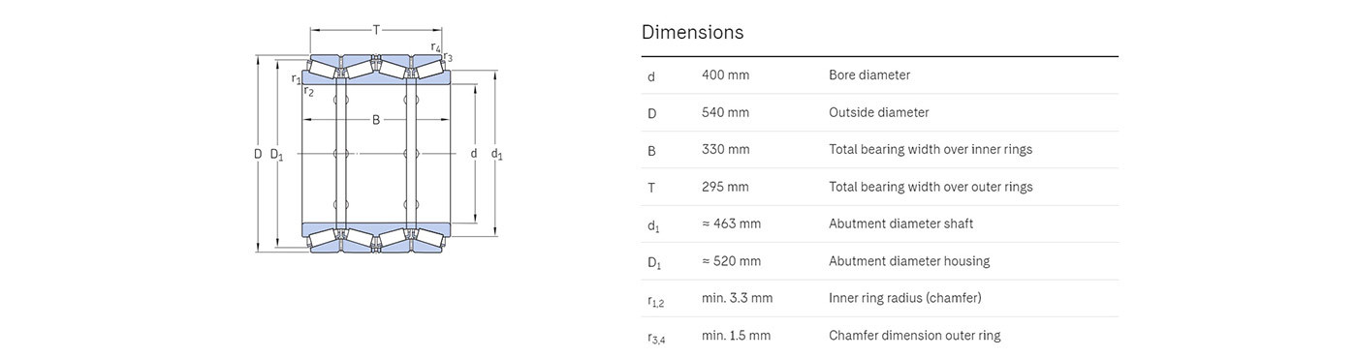Select the T row 295 mm value
Viewport: 1357px width, 357px height.
click(725, 187)
